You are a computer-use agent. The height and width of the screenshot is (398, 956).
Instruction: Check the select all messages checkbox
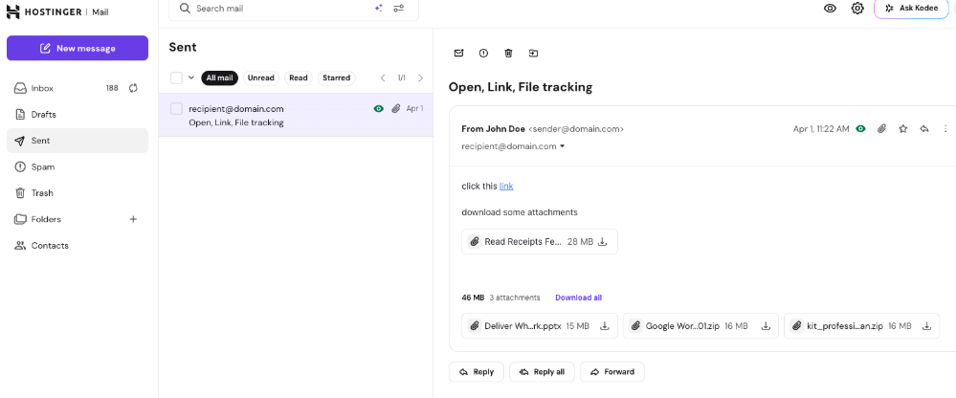(x=176, y=78)
